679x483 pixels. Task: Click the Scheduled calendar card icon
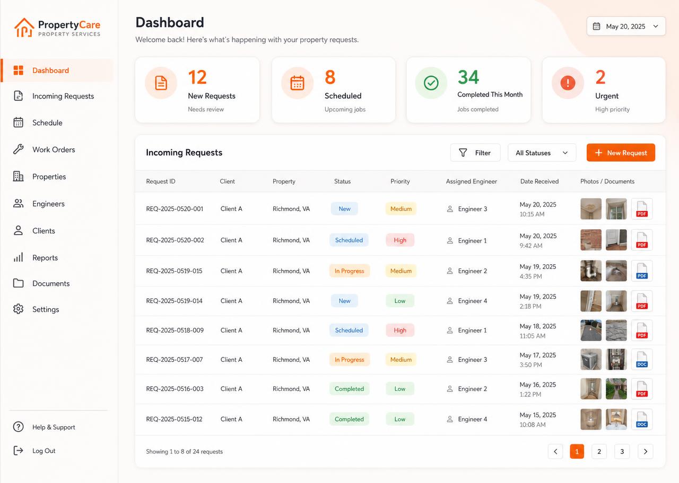[297, 83]
